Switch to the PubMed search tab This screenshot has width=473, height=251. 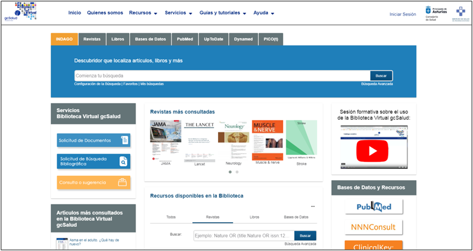[185, 39]
